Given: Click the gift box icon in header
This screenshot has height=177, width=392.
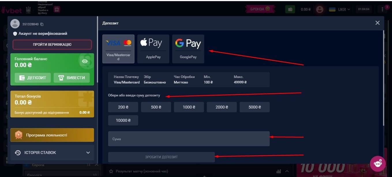Looking at the screenshot, I should (57, 9).
